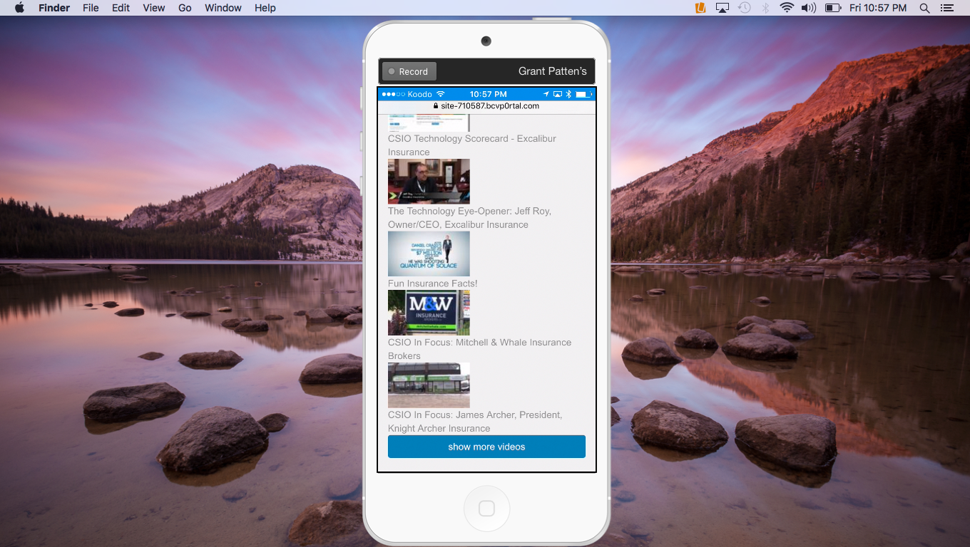Tap the phone battery indicator
Image resolution: width=970 pixels, height=547 pixels.
click(x=584, y=94)
